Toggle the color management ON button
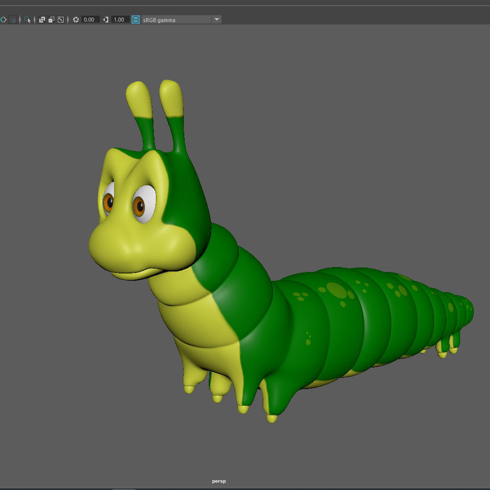 pos(135,20)
